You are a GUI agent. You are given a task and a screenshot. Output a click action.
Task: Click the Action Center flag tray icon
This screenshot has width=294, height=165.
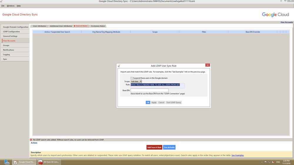pos(265,162)
